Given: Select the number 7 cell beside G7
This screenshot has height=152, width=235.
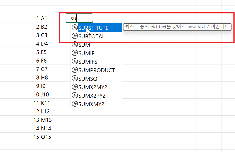Looking at the screenshot, I should click(27, 69).
